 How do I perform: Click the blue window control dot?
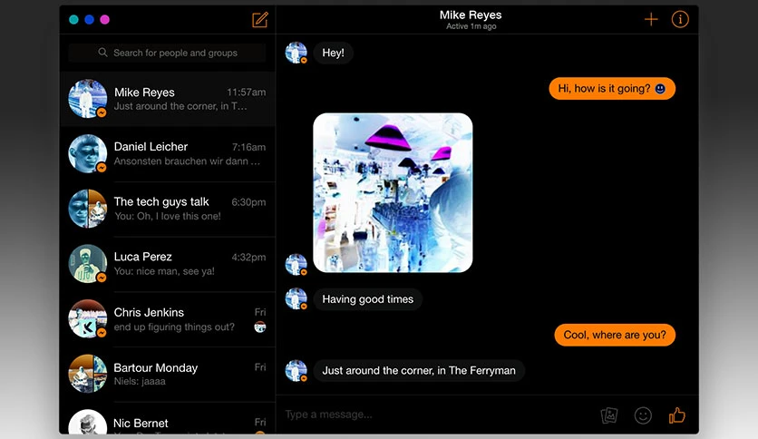click(89, 20)
